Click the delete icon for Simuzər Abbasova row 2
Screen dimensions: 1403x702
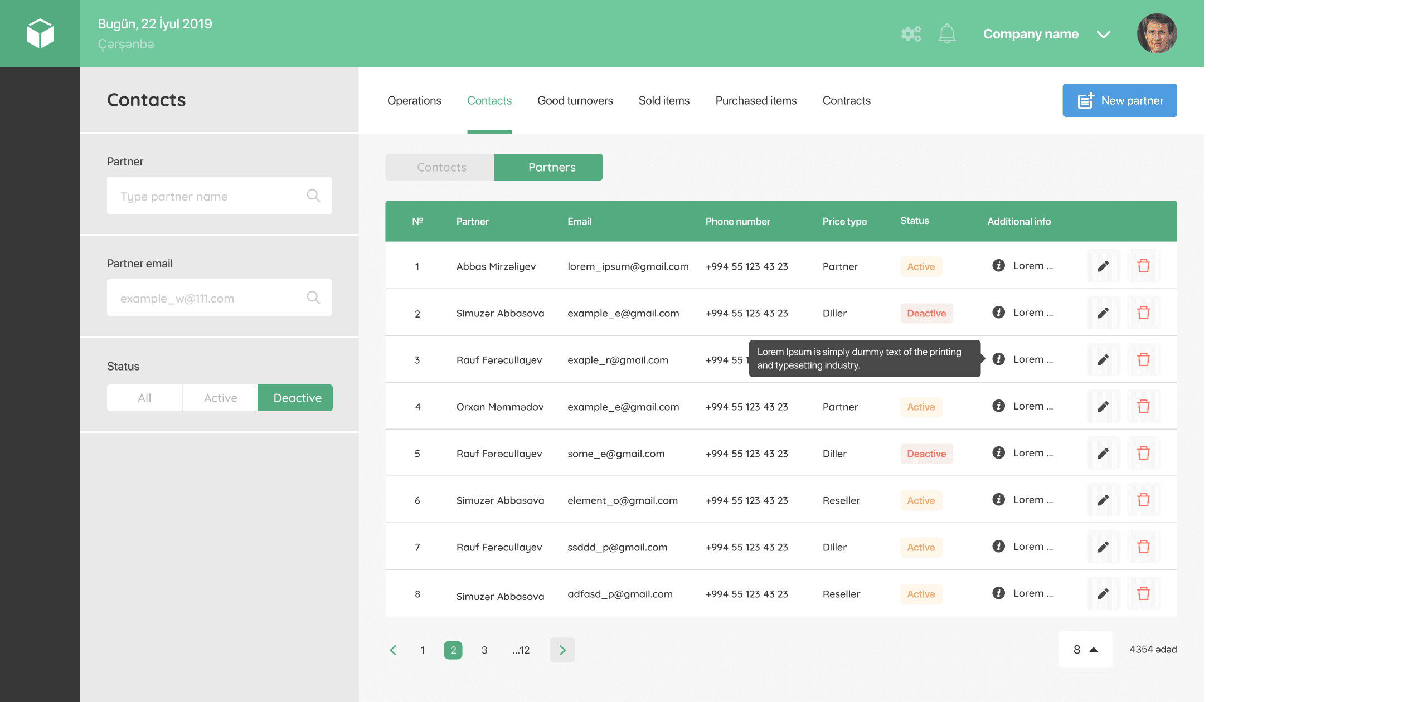click(x=1144, y=313)
